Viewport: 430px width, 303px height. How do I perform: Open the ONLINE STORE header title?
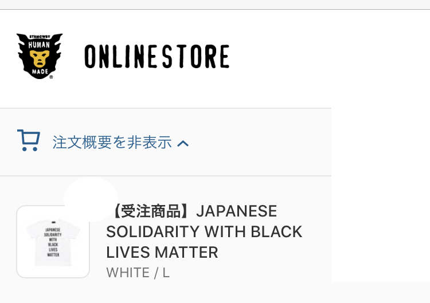point(157,57)
